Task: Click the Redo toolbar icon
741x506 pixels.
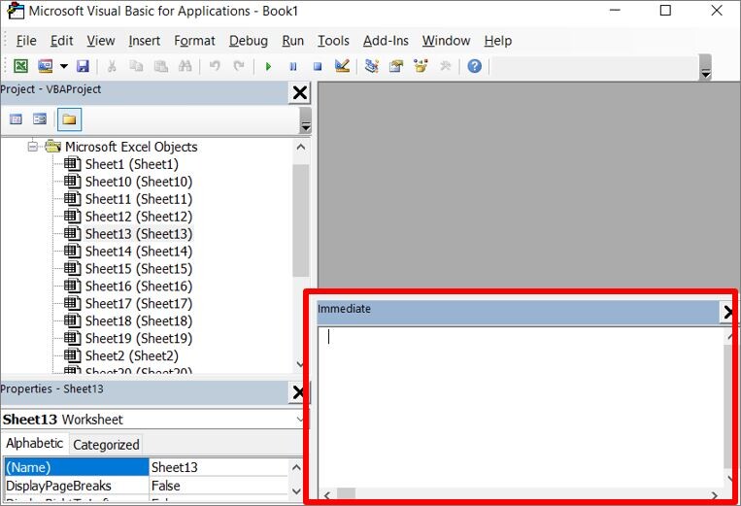Action: (239, 66)
